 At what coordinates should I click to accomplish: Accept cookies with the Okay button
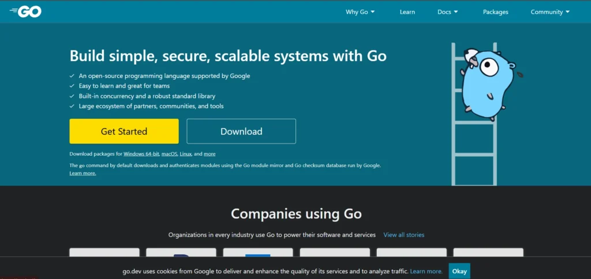[x=459, y=271]
